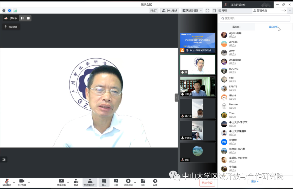293x189 pixels.
Task: Pause the cloud recording
Action: pos(22,18)
